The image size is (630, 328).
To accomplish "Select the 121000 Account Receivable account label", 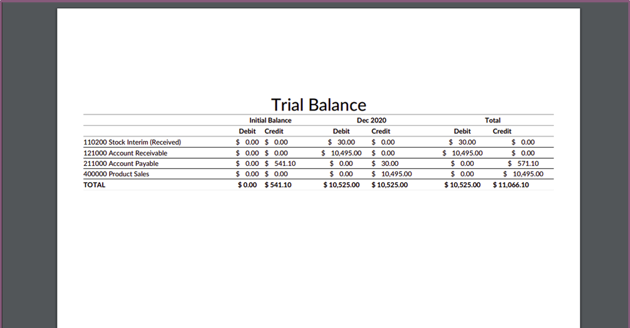I will click(x=125, y=153).
